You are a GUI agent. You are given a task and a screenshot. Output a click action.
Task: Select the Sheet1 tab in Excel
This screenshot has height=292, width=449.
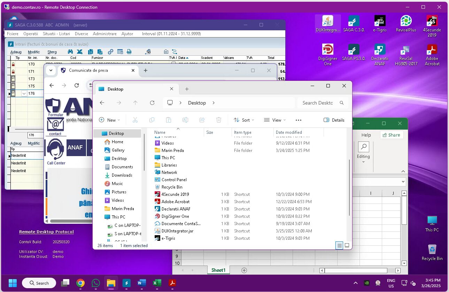(x=218, y=270)
